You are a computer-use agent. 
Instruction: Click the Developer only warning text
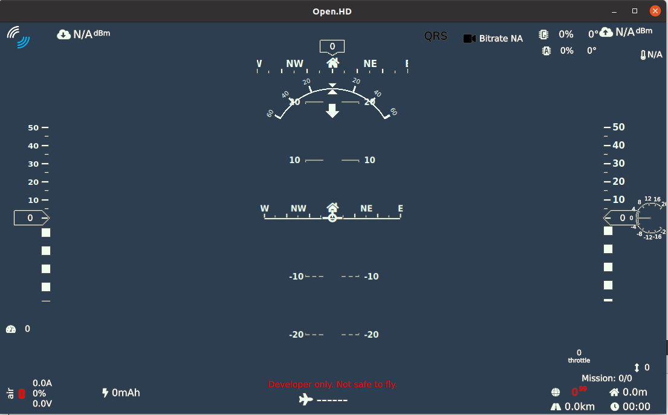click(332, 384)
